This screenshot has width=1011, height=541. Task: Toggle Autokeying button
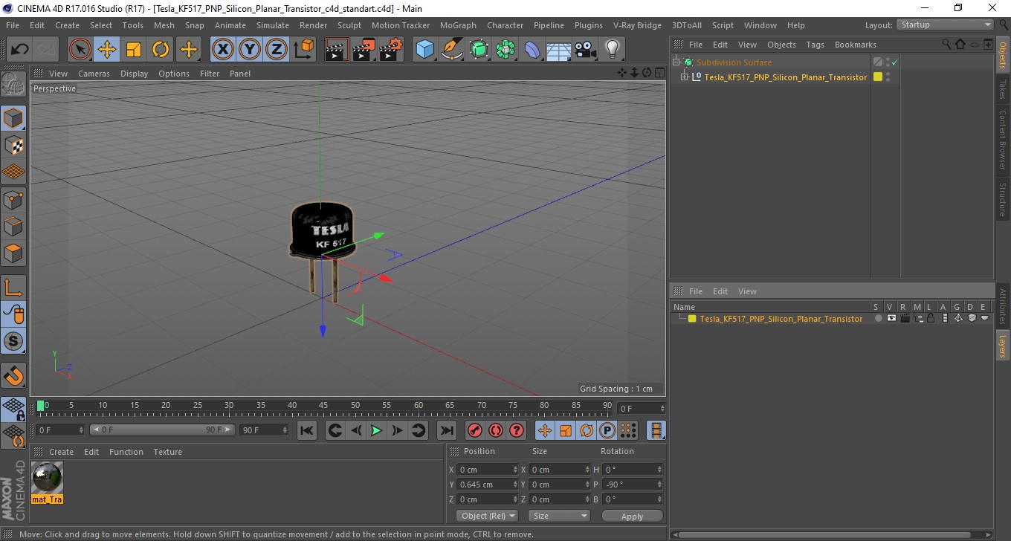pyautogui.click(x=496, y=430)
